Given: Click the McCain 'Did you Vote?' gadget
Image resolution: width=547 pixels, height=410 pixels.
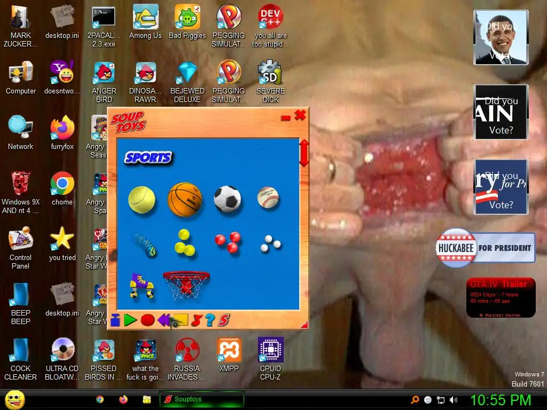Looking at the screenshot, I should click(501, 112).
